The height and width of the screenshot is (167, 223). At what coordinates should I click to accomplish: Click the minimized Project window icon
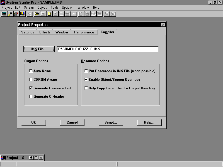(x=3, y=158)
